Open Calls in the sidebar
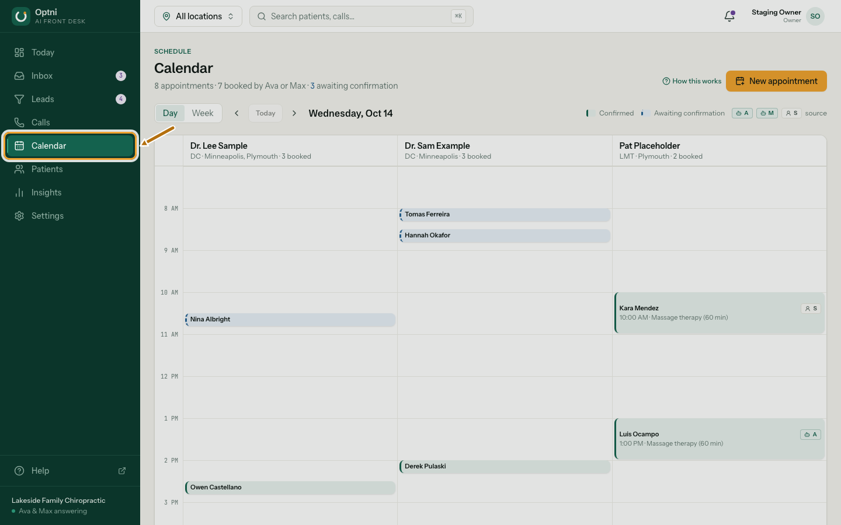Screen dimensions: 841x525 pyautogui.click(x=70, y=123)
